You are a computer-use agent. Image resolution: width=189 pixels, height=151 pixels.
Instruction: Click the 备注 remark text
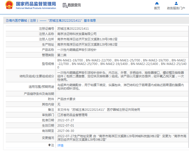(99, 110)
